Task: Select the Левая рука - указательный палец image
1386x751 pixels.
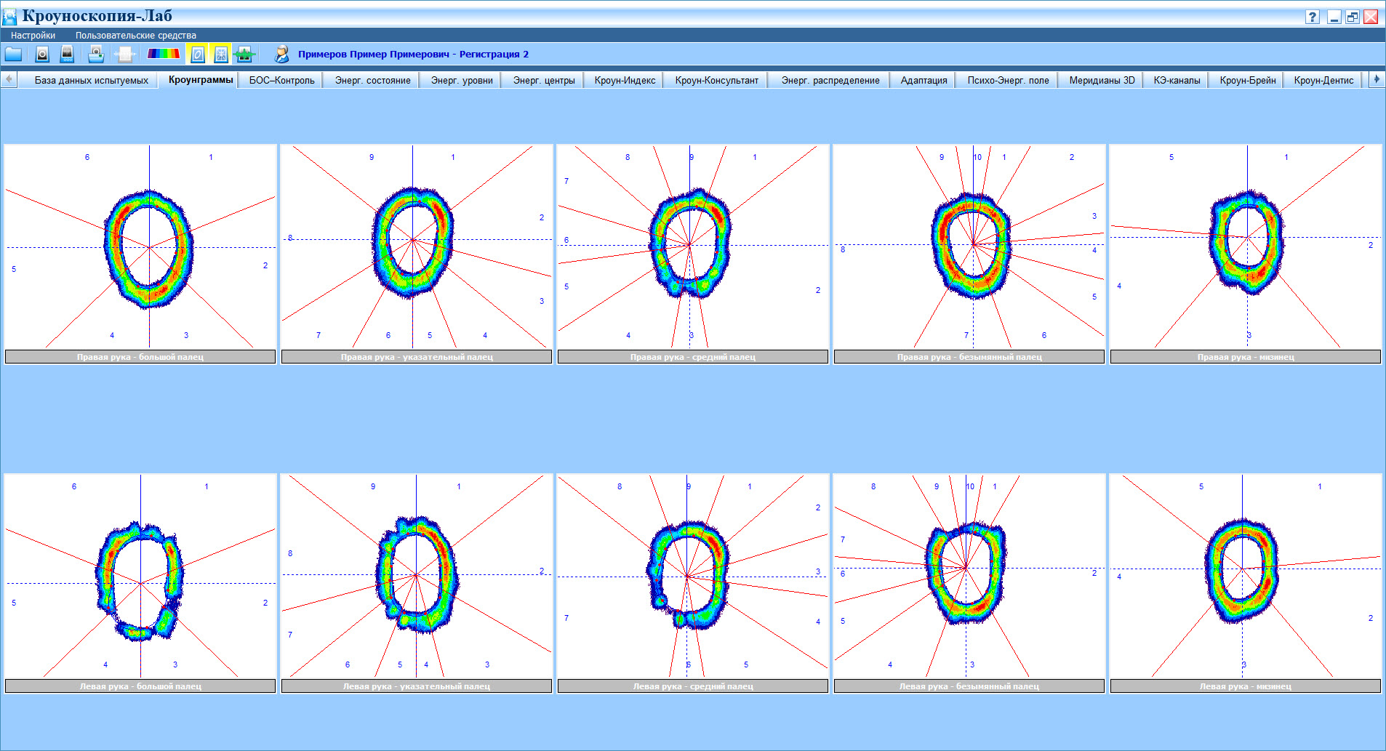Action: pos(417,583)
